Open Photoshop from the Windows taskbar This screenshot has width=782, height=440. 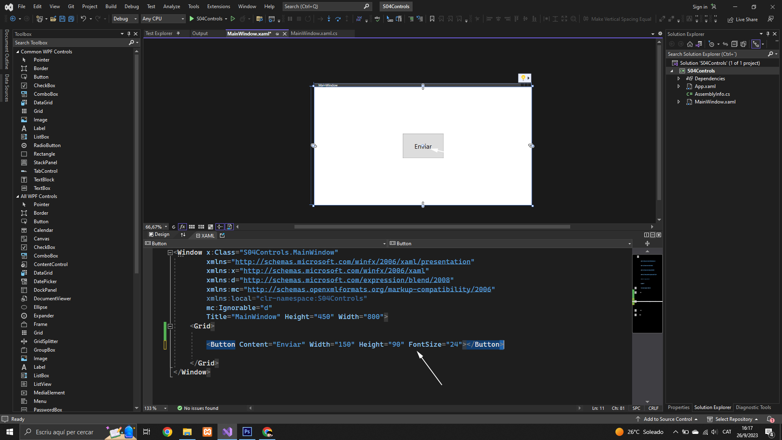247,432
